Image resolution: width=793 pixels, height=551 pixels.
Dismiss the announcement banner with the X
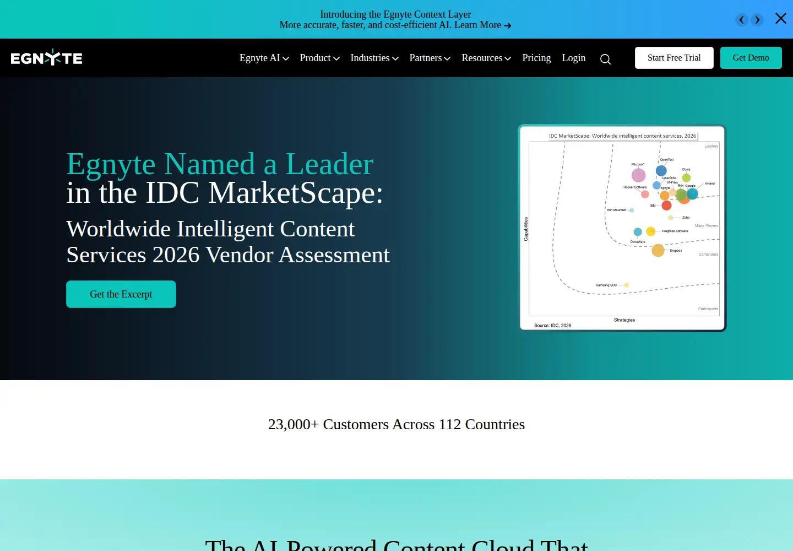pyautogui.click(x=781, y=19)
